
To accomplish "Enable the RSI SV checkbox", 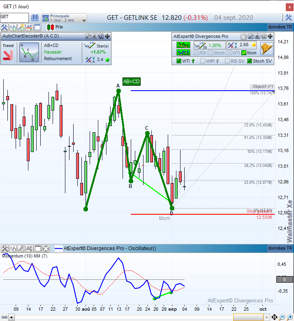I will (227, 61).
